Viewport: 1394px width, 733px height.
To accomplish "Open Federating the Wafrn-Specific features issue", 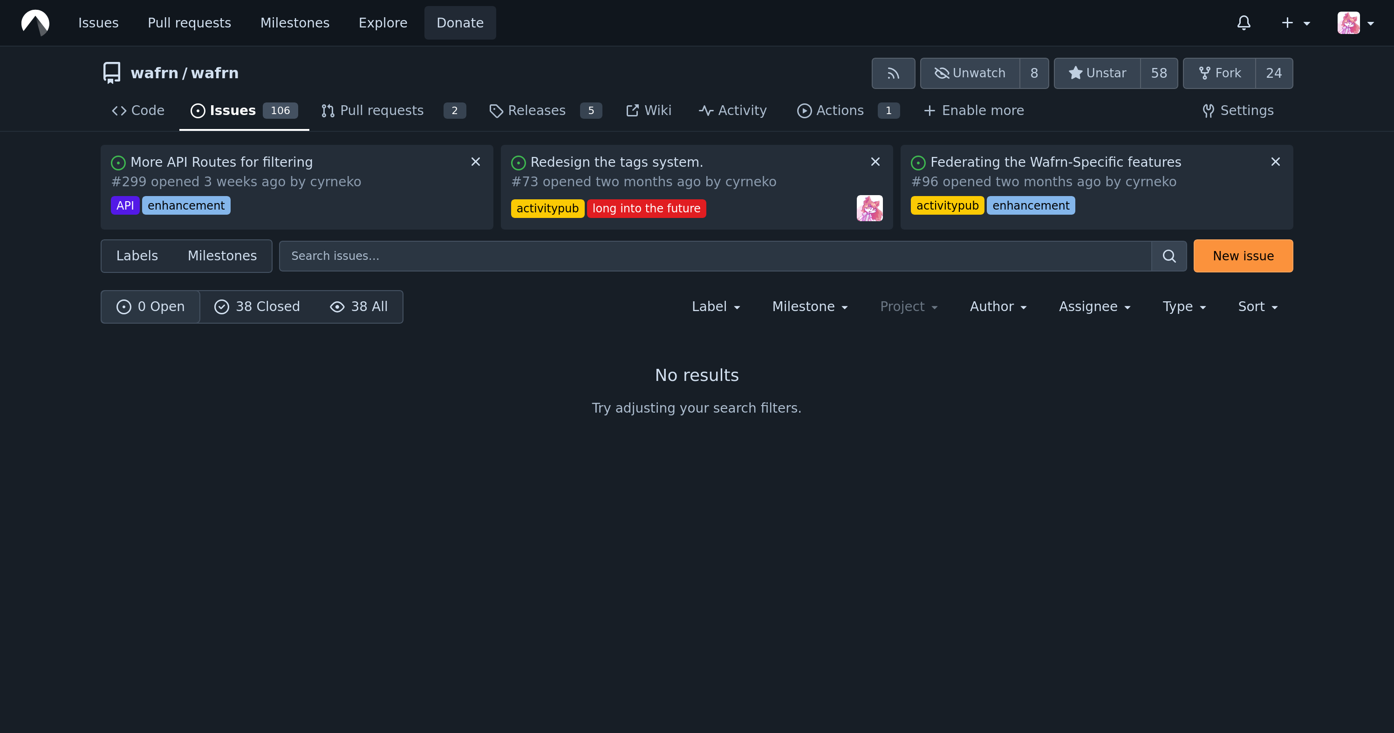I will pos(1055,162).
